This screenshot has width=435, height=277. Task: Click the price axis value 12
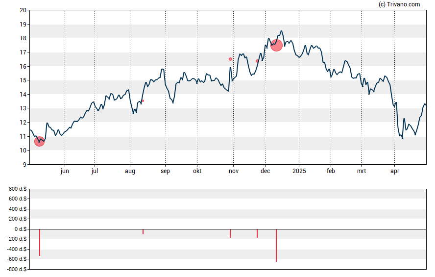click(23, 123)
